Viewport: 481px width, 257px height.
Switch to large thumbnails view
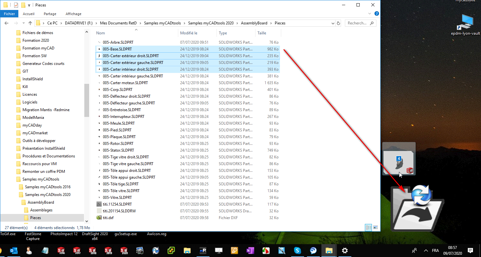coord(375,227)
